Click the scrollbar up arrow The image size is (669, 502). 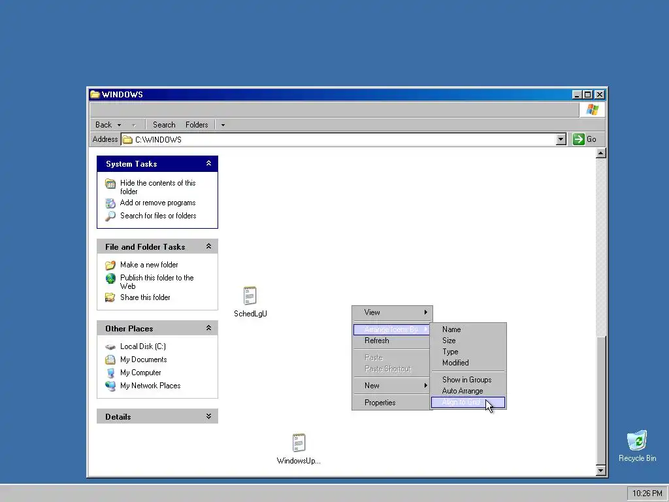click(x=601, y=153)
